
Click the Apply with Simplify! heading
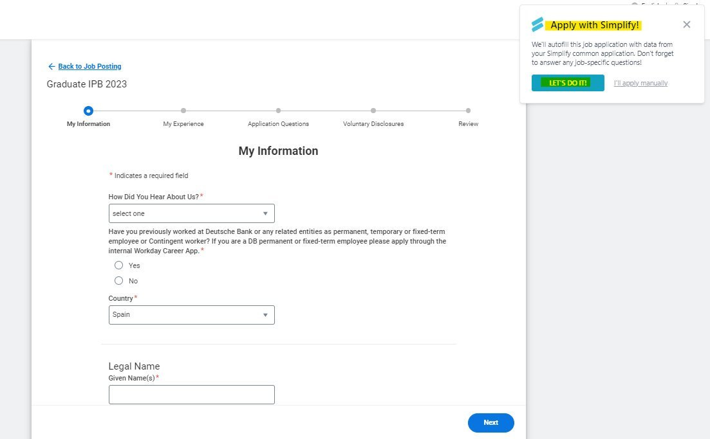pyautogui.click(x=595, y=25)
